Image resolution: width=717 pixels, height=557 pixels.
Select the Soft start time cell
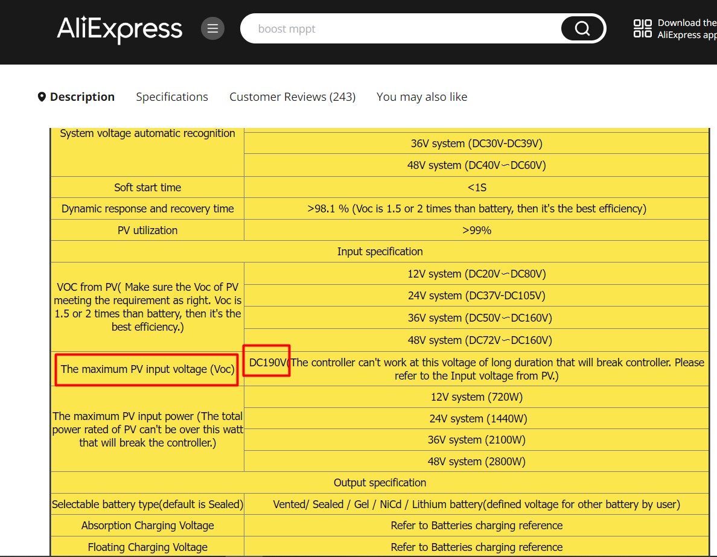(x=147, y=188)
